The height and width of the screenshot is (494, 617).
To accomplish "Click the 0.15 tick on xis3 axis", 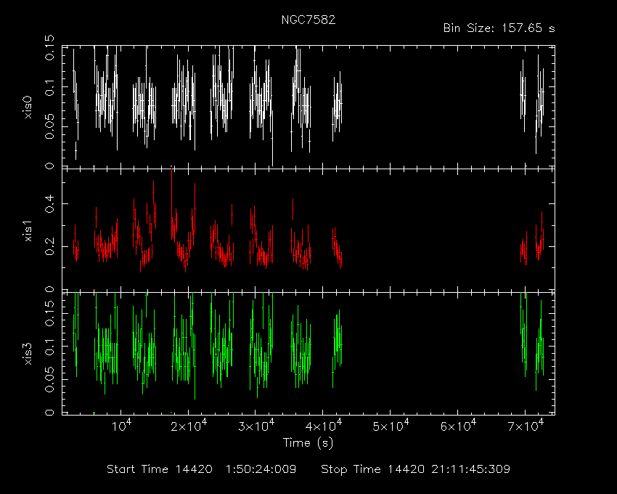I will 49,313.
